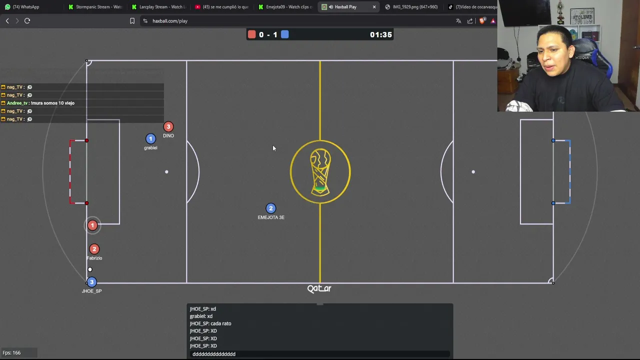Go back using the browser back arrow

click(7, 21)
